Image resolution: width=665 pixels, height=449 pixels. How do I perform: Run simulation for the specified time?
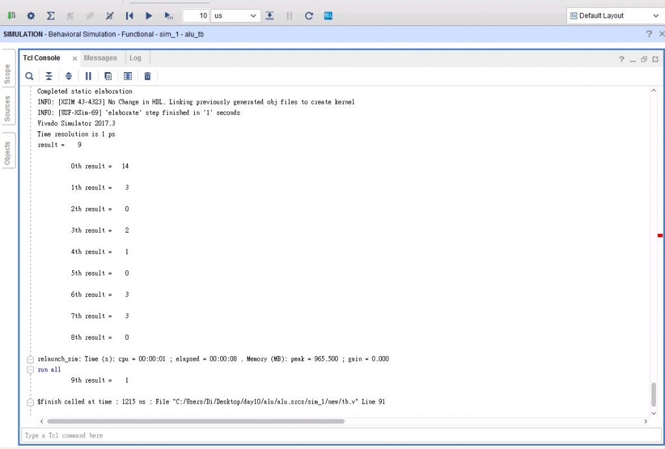(x=168, y=16)
